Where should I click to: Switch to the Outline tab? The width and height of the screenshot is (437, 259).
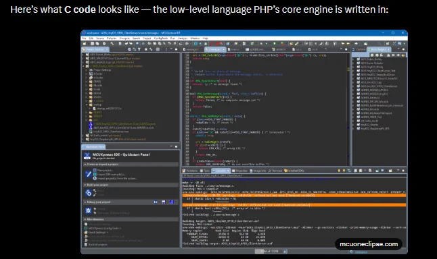359,49
